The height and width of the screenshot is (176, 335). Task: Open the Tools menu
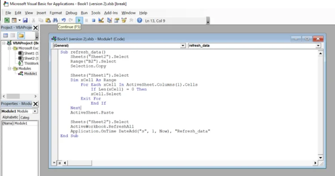(96, 13)
